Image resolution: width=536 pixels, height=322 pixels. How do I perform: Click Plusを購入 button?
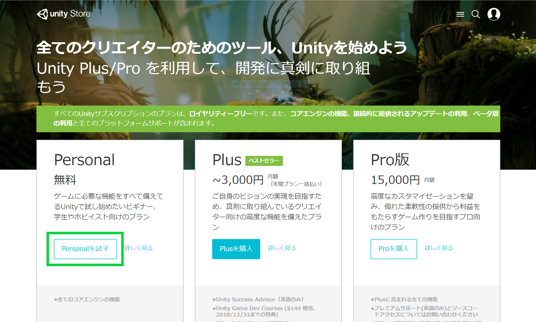pyautogui.click(x=236, y=249)
